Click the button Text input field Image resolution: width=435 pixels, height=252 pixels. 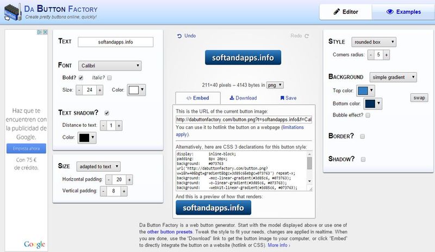pos(115,42)
